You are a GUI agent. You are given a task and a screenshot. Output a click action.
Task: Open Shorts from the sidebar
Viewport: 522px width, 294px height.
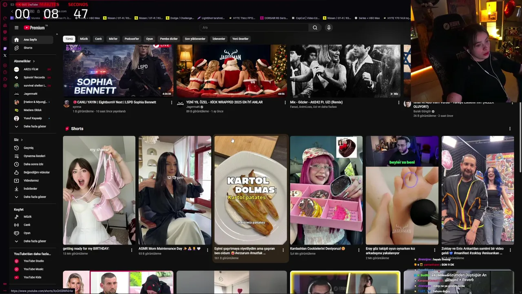(33, 48)
